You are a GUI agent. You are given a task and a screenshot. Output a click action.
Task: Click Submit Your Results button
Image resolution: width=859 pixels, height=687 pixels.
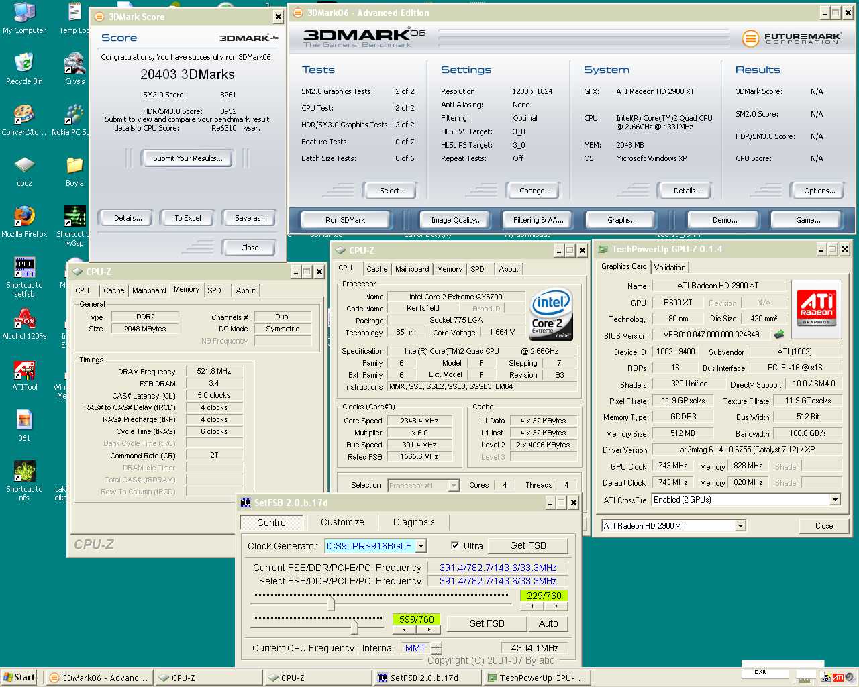(187, 158)
